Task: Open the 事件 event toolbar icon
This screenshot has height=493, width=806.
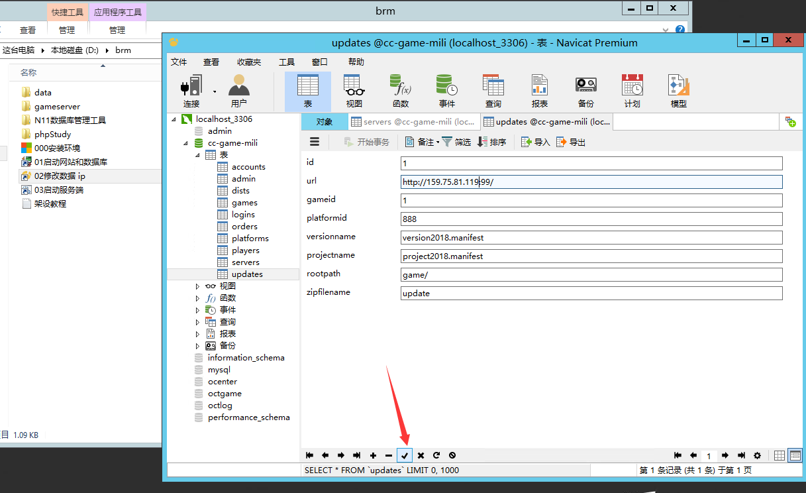Action: coord(447,91)
